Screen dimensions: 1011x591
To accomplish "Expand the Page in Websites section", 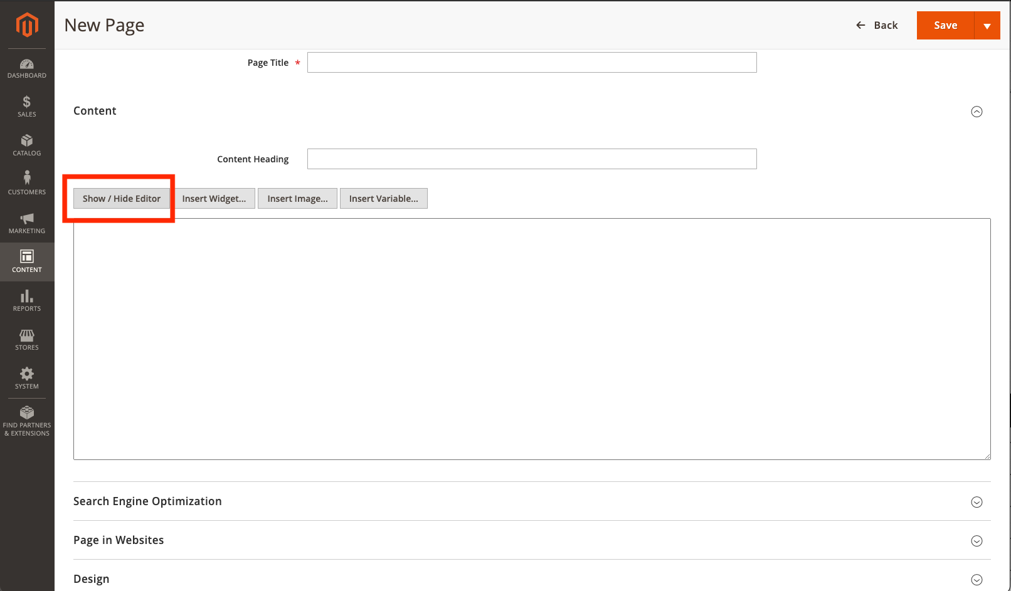I will pyautogui.click(x=977, y=541).
